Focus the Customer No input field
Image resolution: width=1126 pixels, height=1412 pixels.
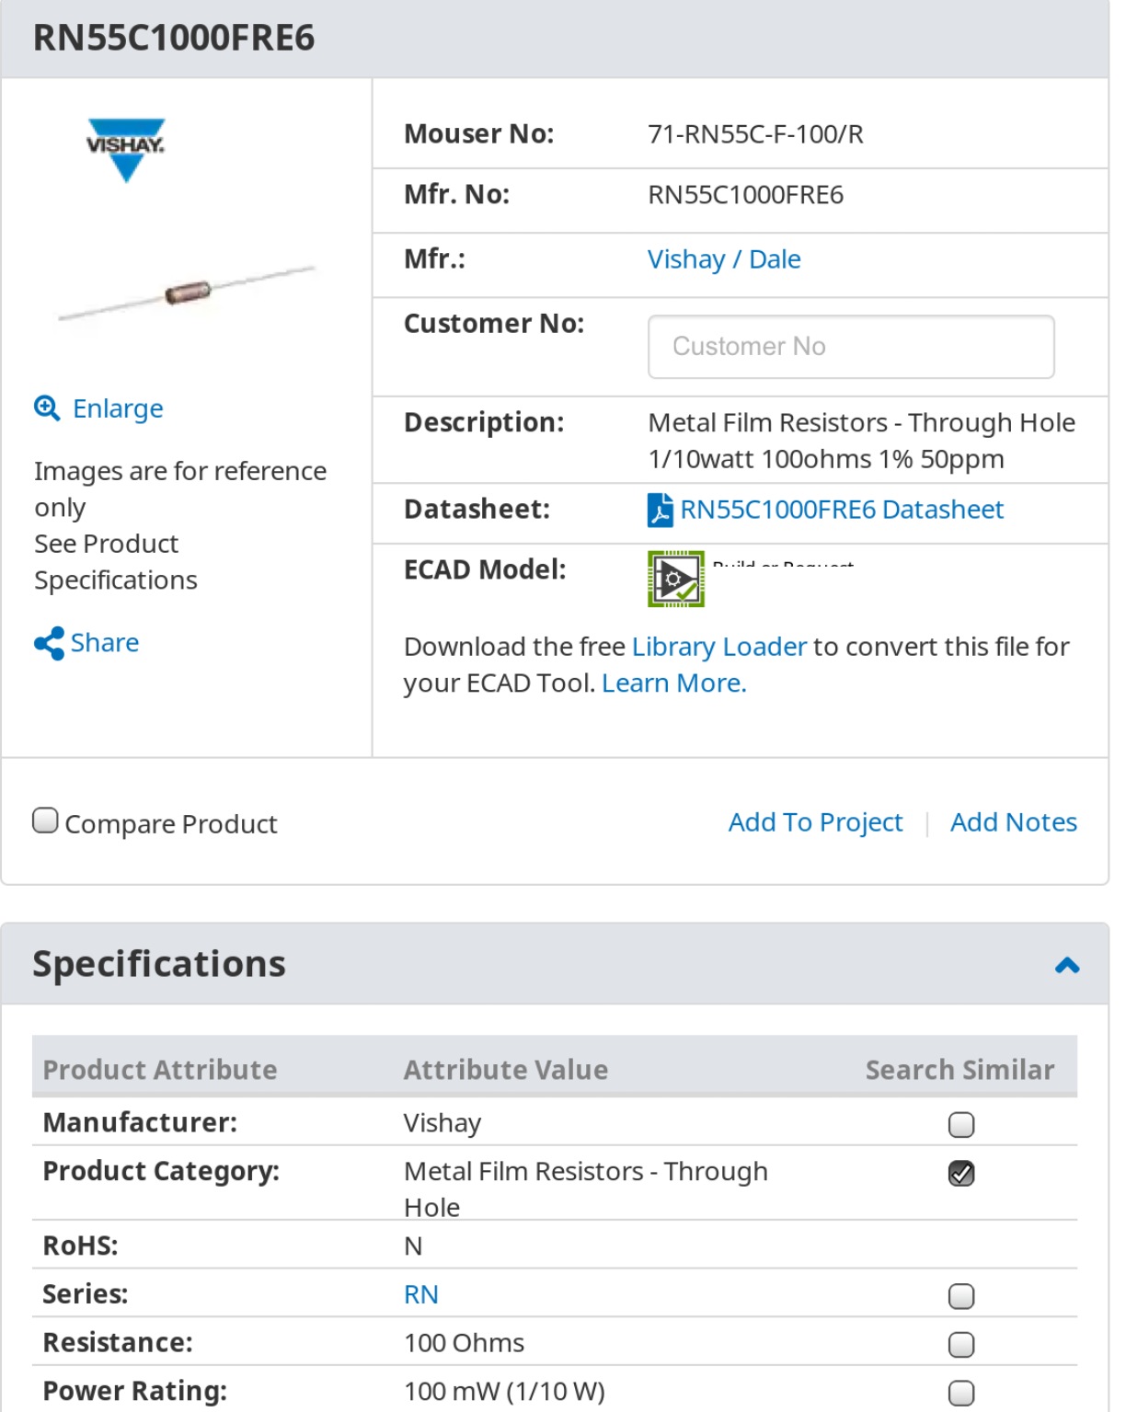[851, 347]
